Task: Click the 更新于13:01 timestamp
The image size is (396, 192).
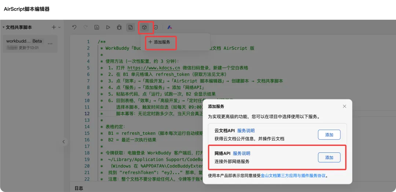Action: click(29, 47)
